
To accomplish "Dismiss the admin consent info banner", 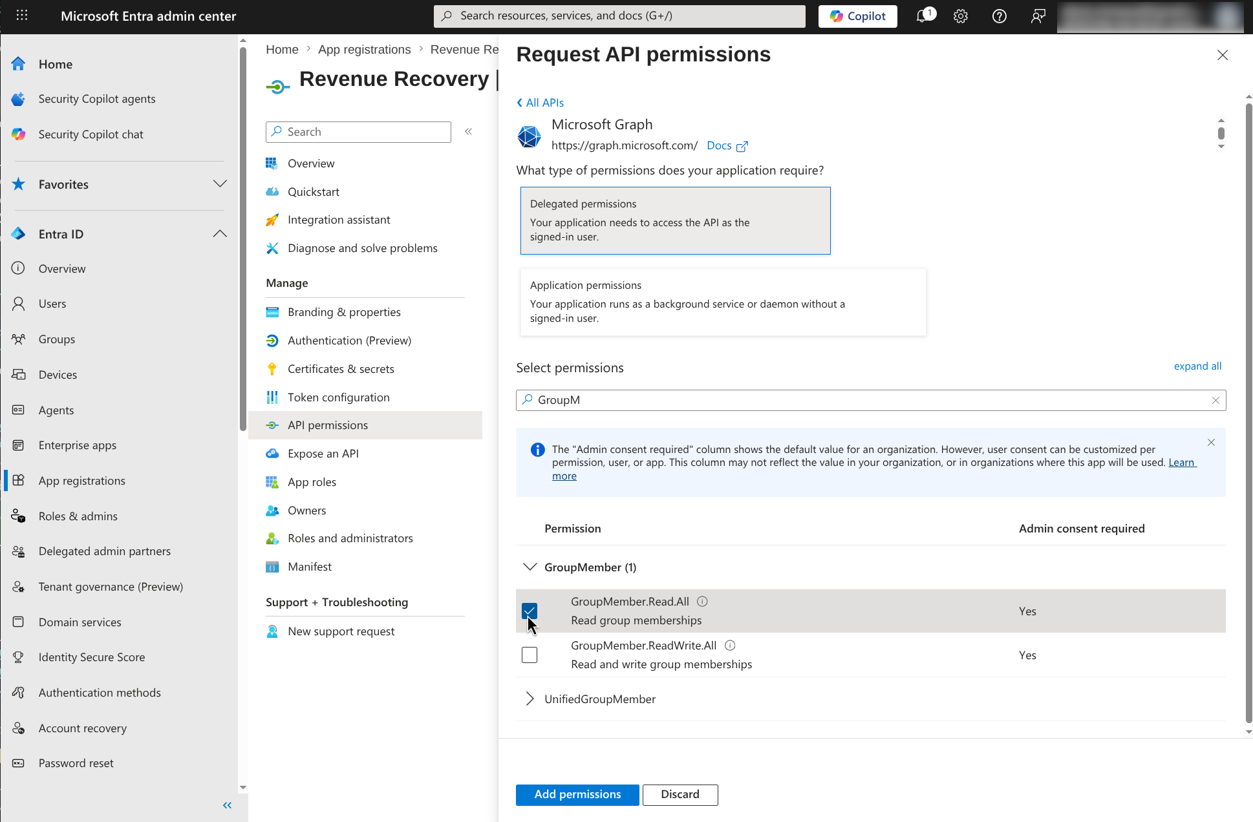I will point(1211,443).
